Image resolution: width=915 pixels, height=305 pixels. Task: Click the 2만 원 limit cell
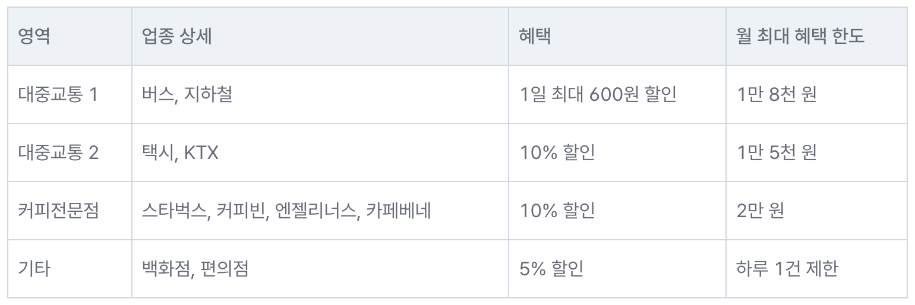[x=817, y=211]
